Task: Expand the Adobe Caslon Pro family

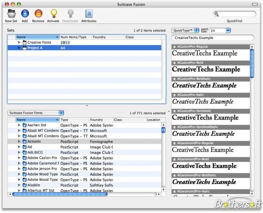Action: 19,158
